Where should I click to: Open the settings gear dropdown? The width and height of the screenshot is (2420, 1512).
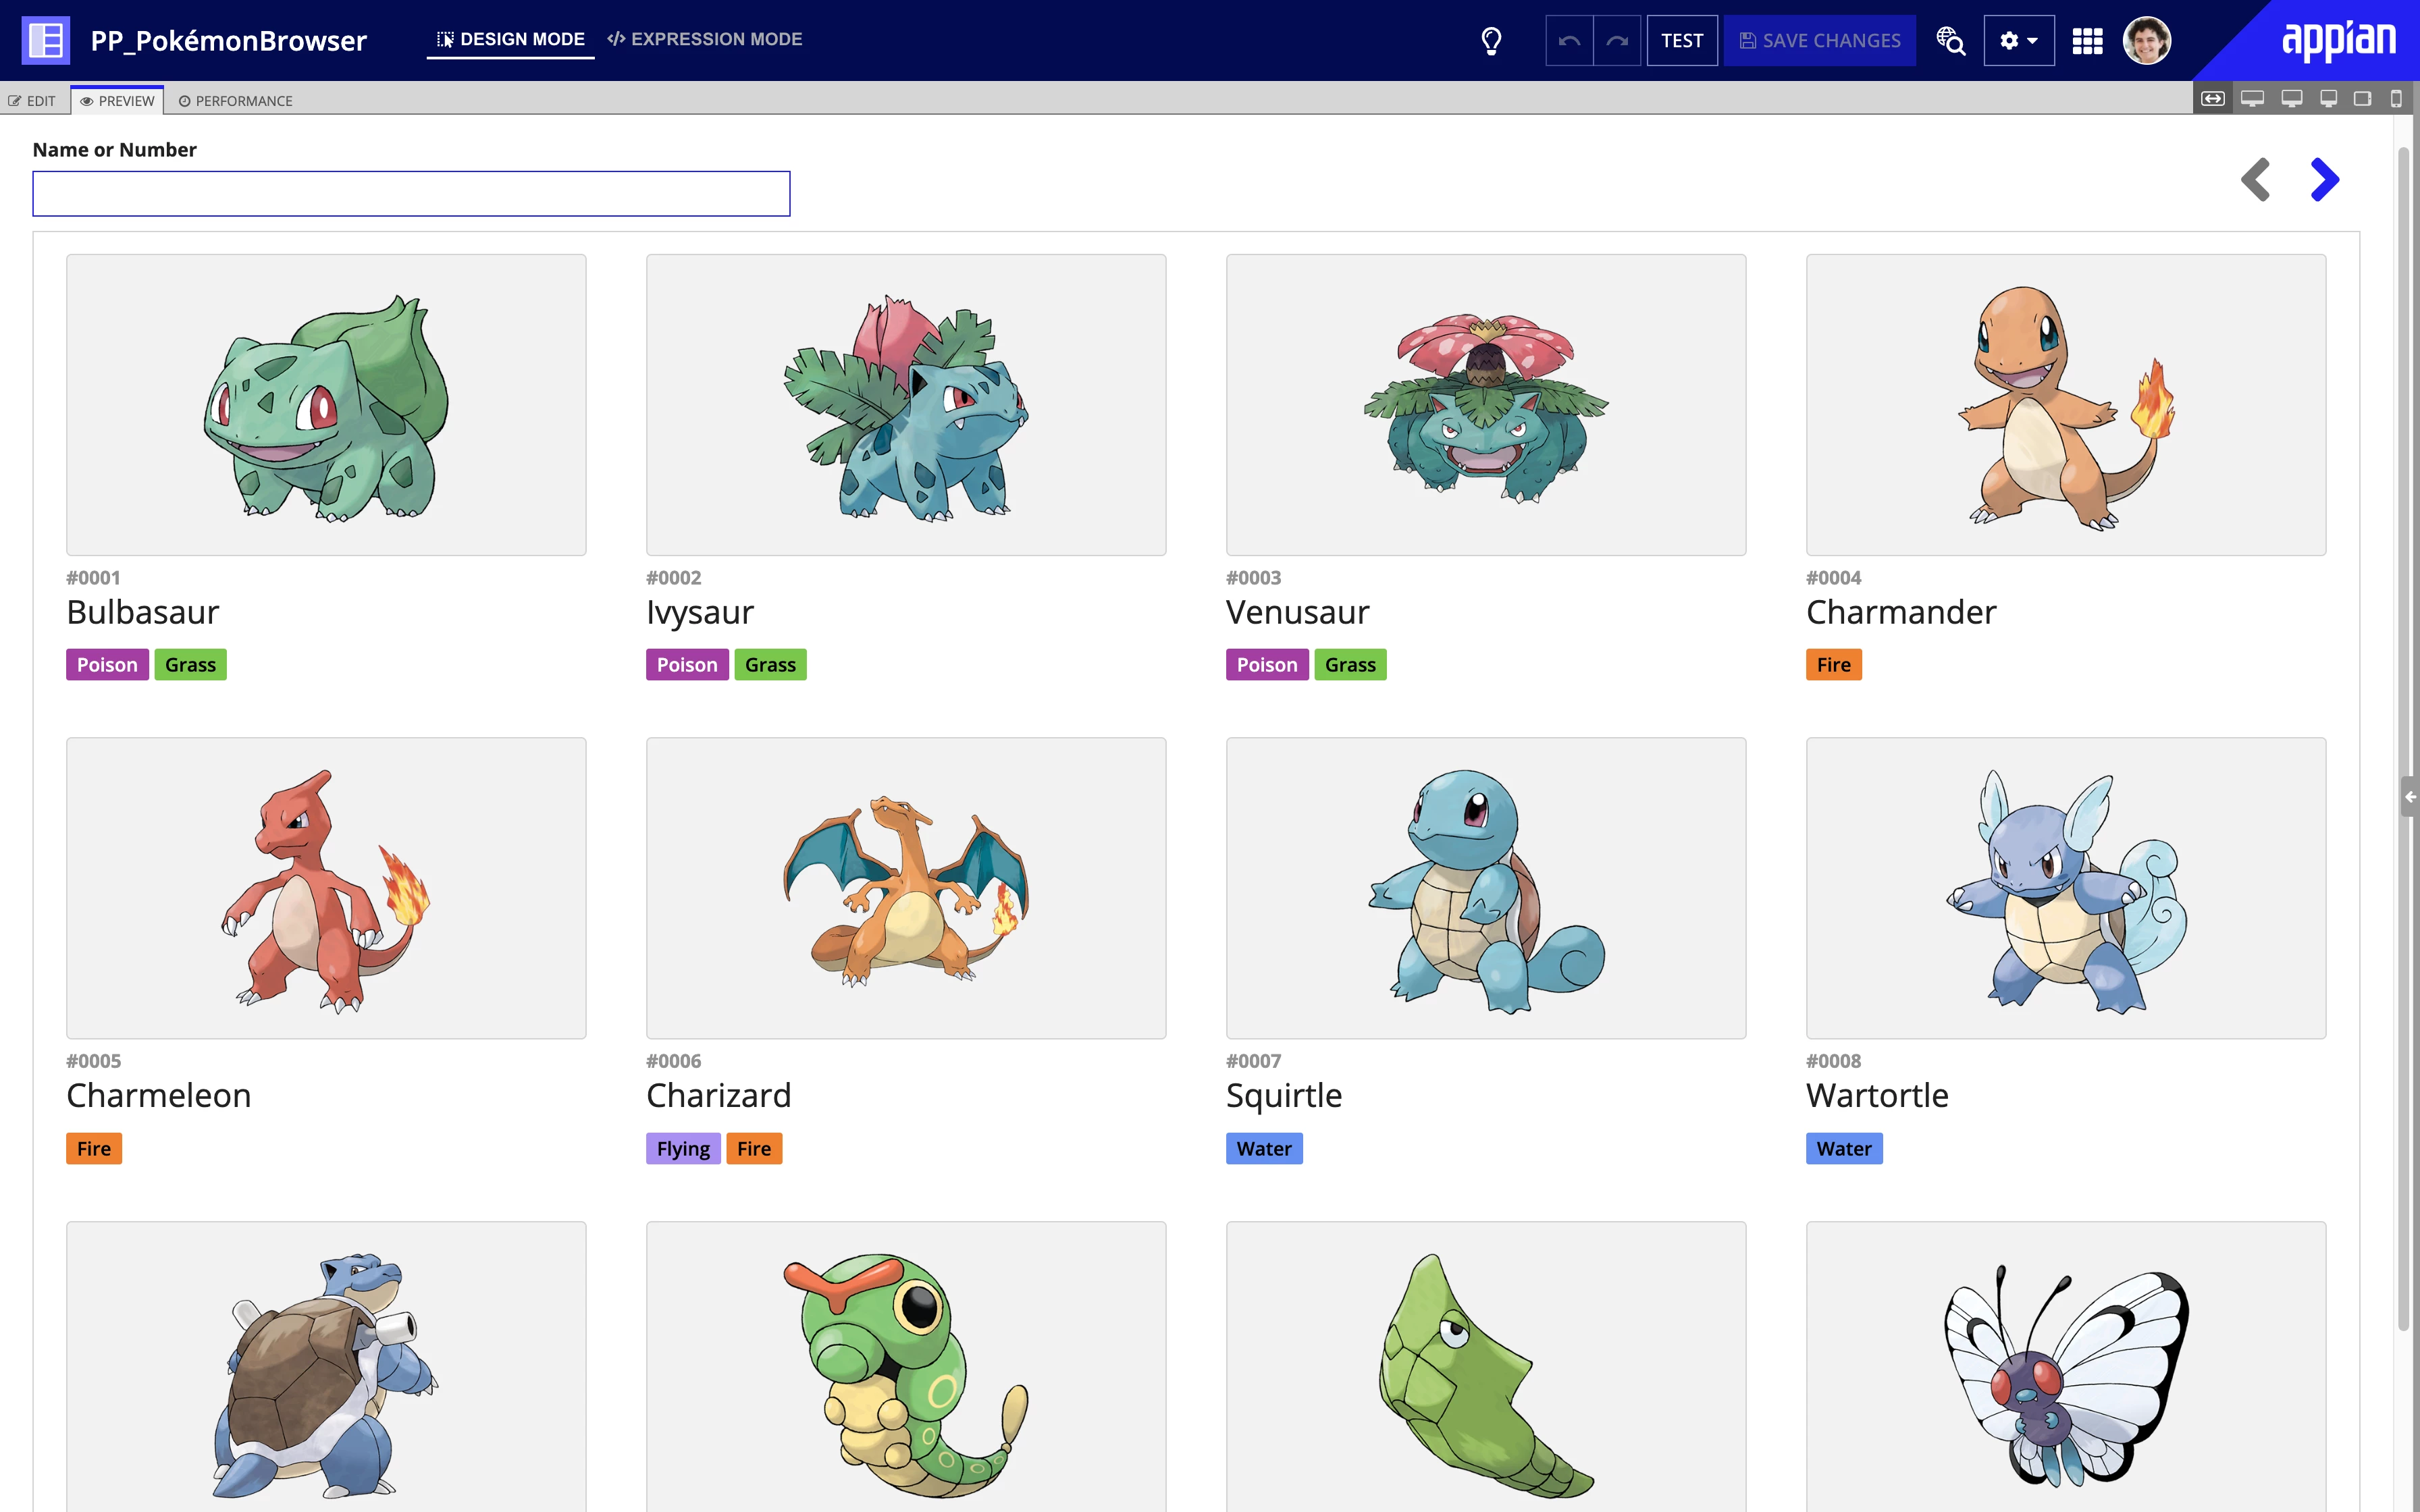click(2019, 41)
